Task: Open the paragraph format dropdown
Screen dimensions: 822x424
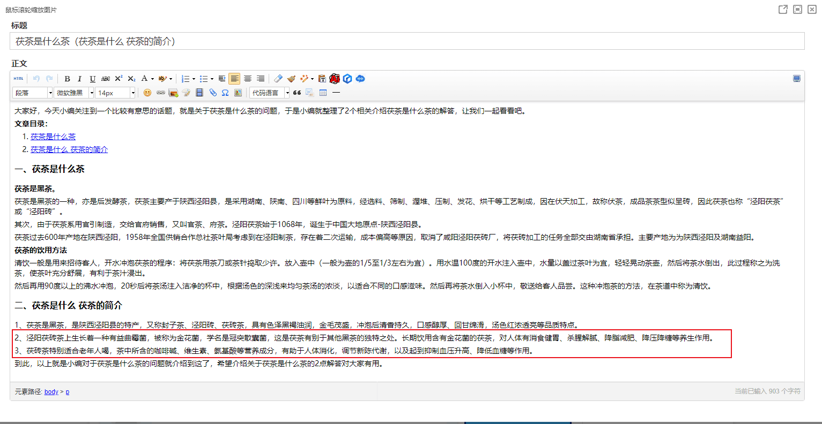Action: coord(33,93)
